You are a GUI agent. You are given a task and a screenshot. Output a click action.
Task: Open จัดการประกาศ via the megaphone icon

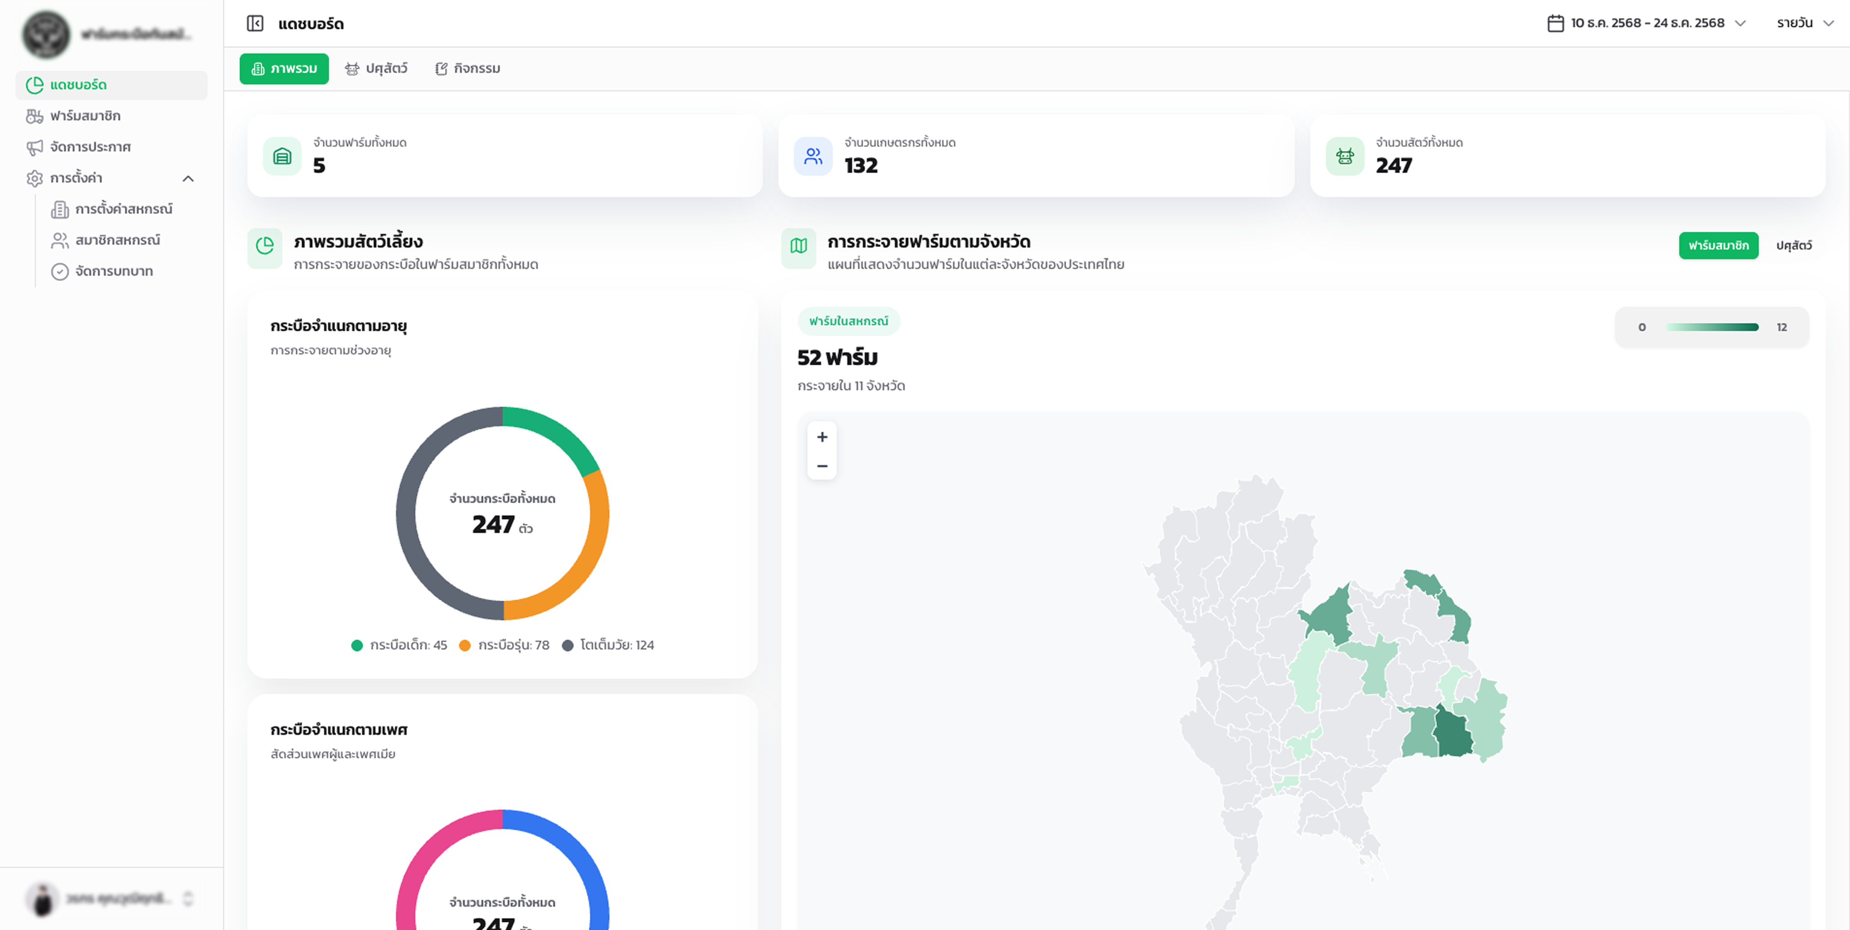coord(34,147)
